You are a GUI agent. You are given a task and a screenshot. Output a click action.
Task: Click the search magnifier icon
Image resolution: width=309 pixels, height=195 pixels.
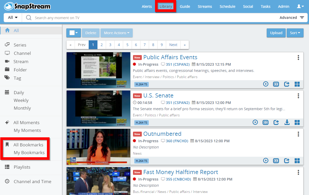coord(29,18)
